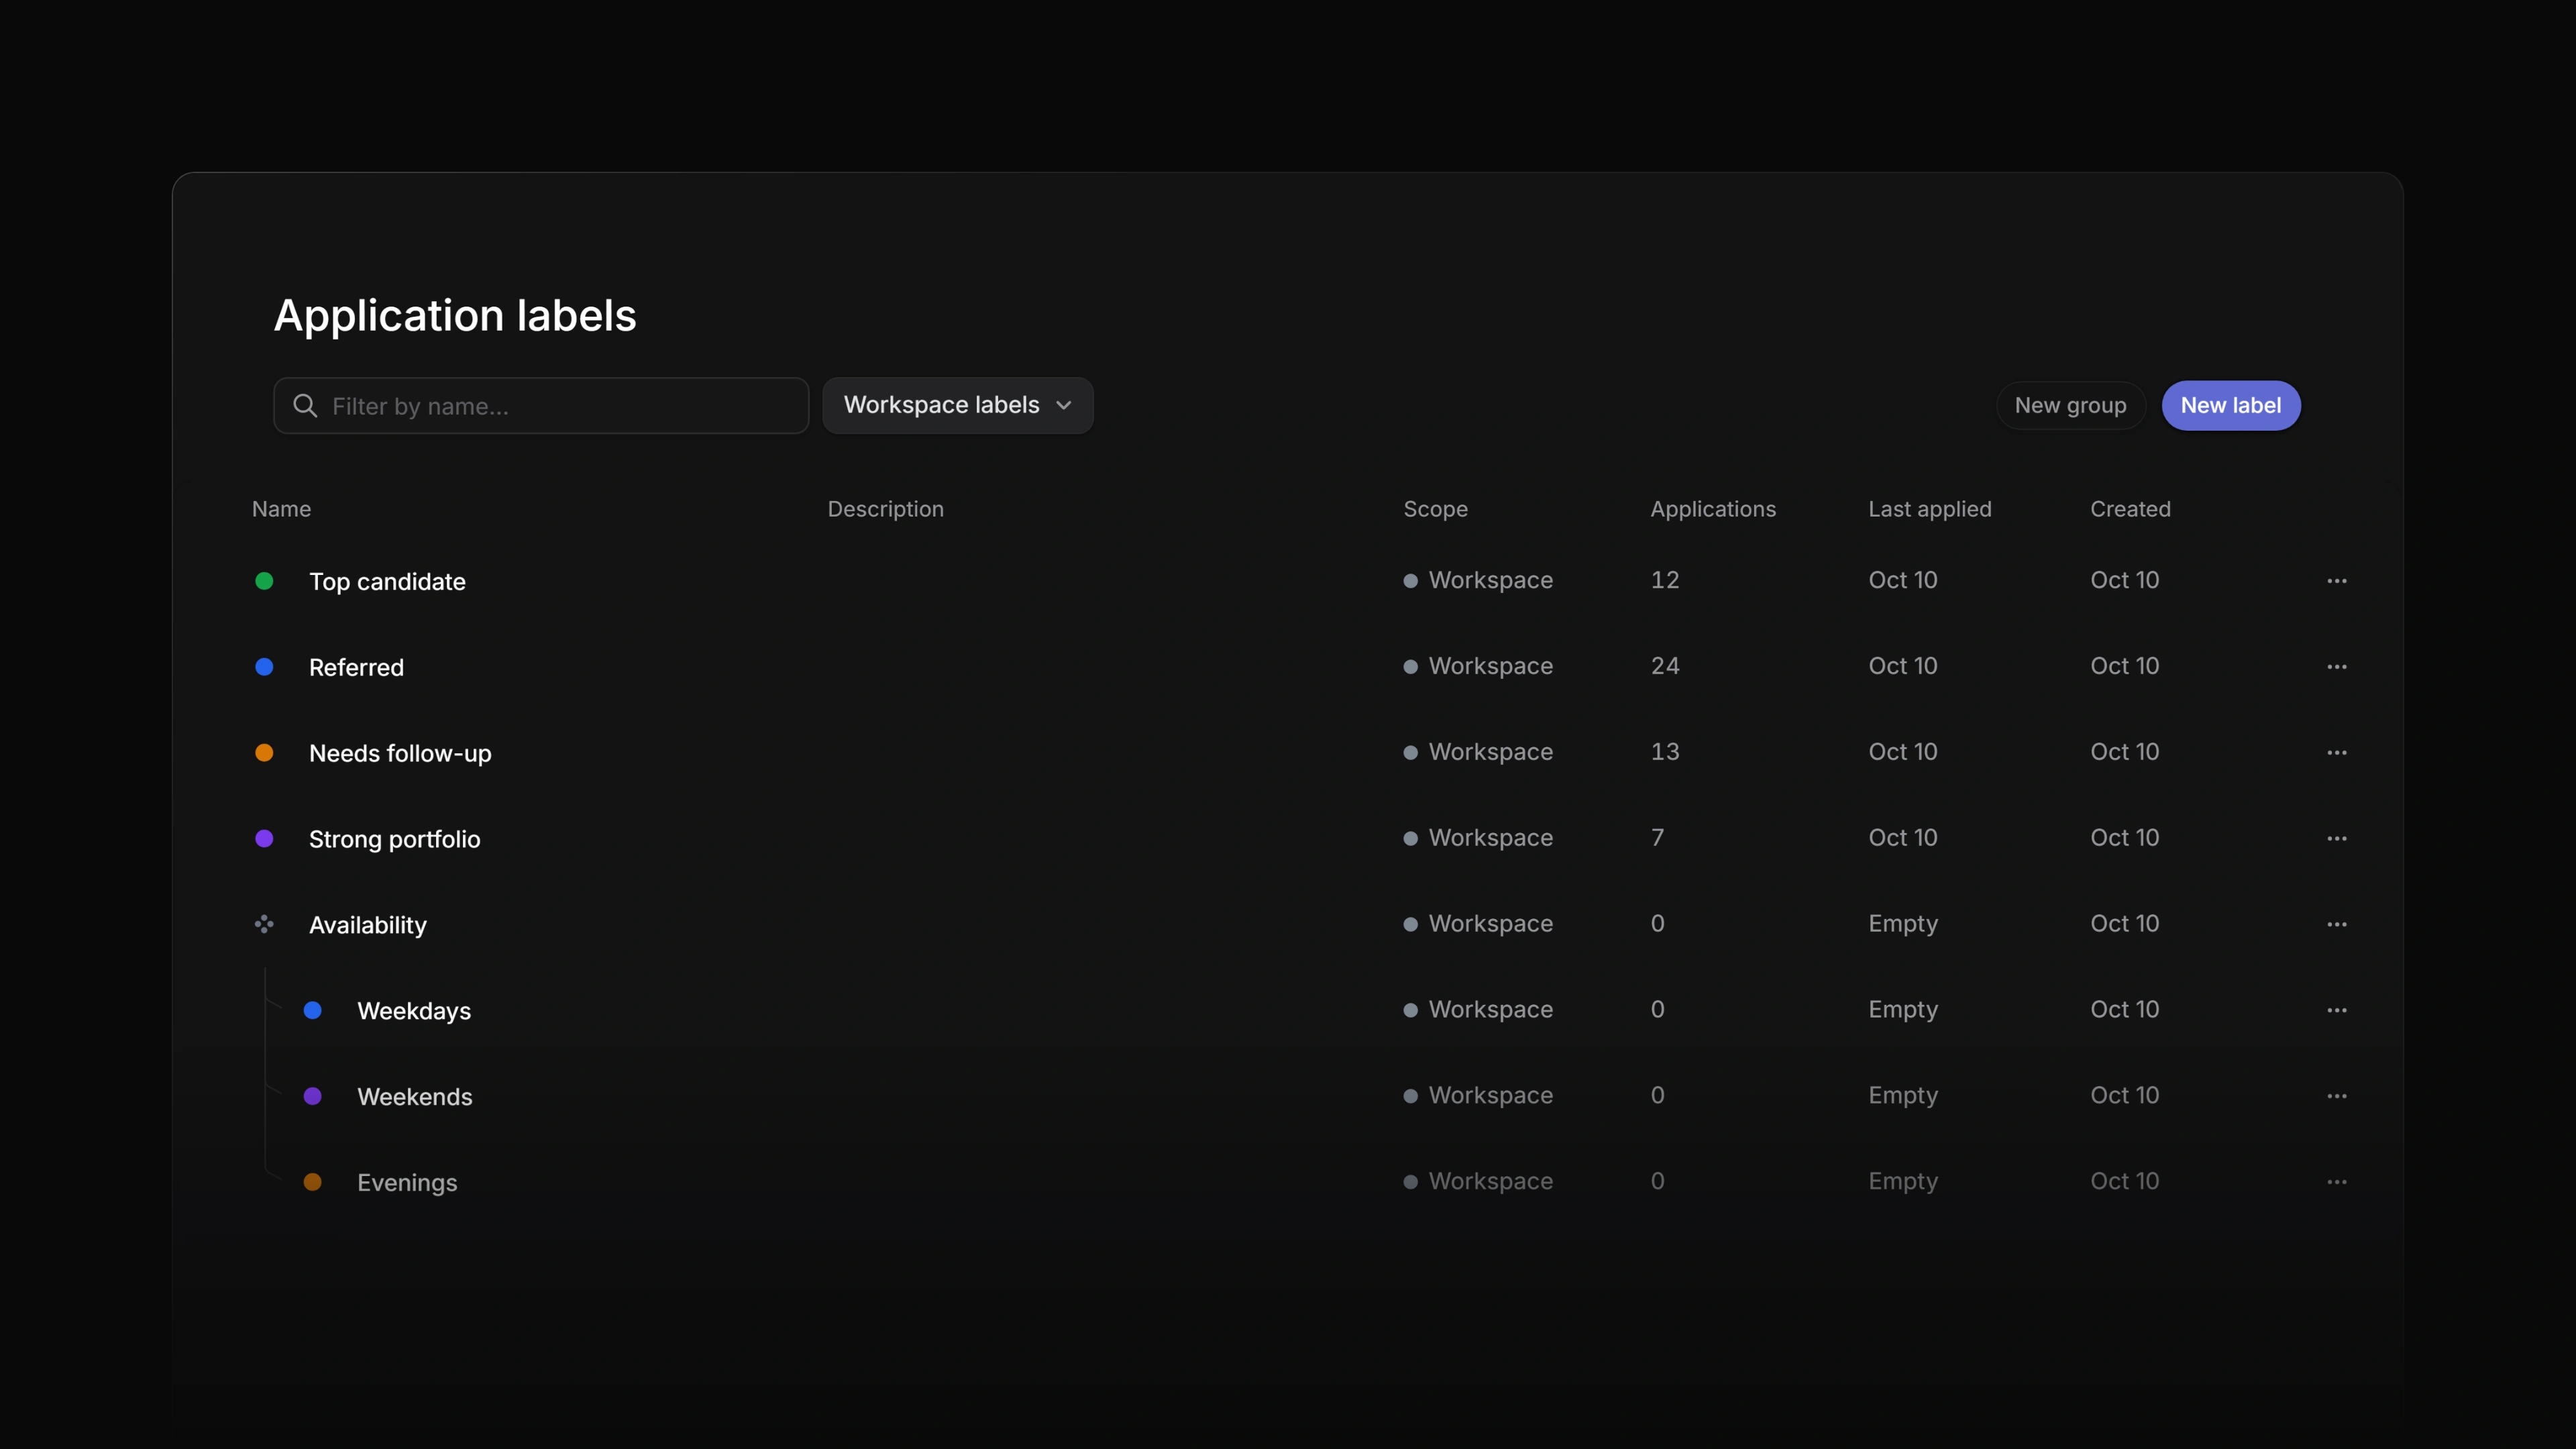
Task: Open more options for Weekends row
Action: [2336, 1097]
